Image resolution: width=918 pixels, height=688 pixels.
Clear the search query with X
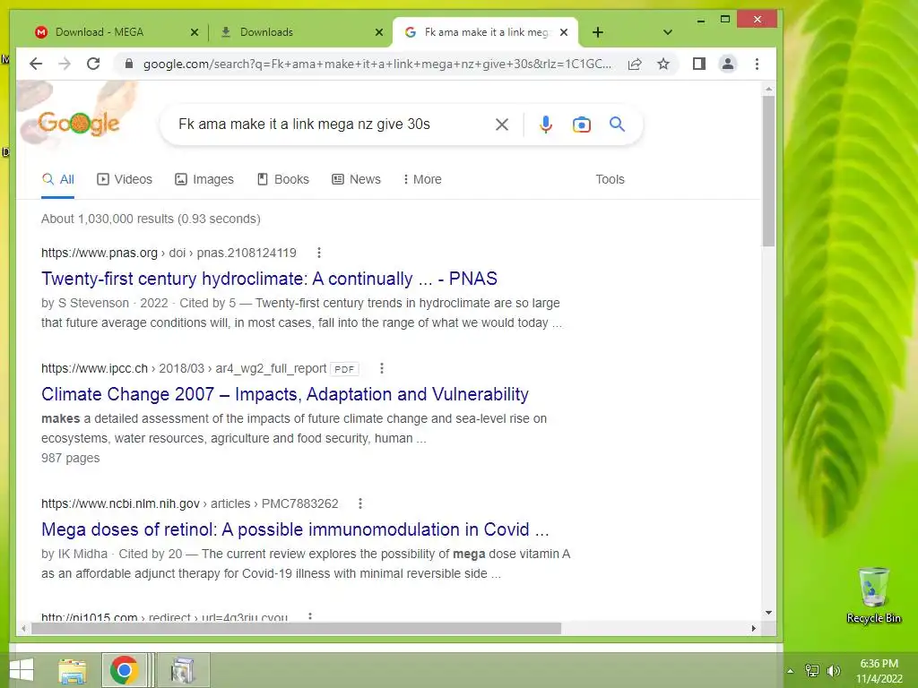click(502, 124)
